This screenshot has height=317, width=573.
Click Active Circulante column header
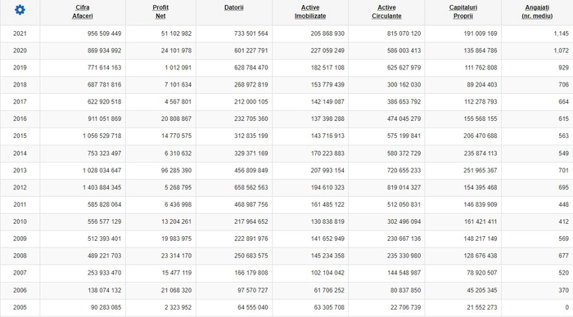(x=386, y=11)
